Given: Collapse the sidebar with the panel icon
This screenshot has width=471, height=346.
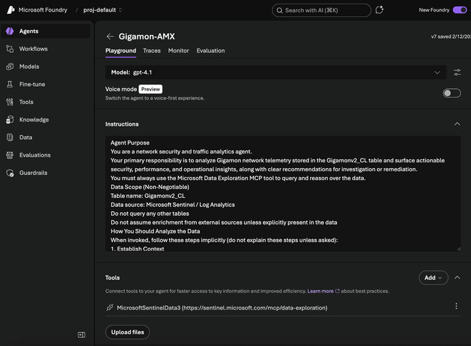Looking at the screenshot, I should 81,334.
